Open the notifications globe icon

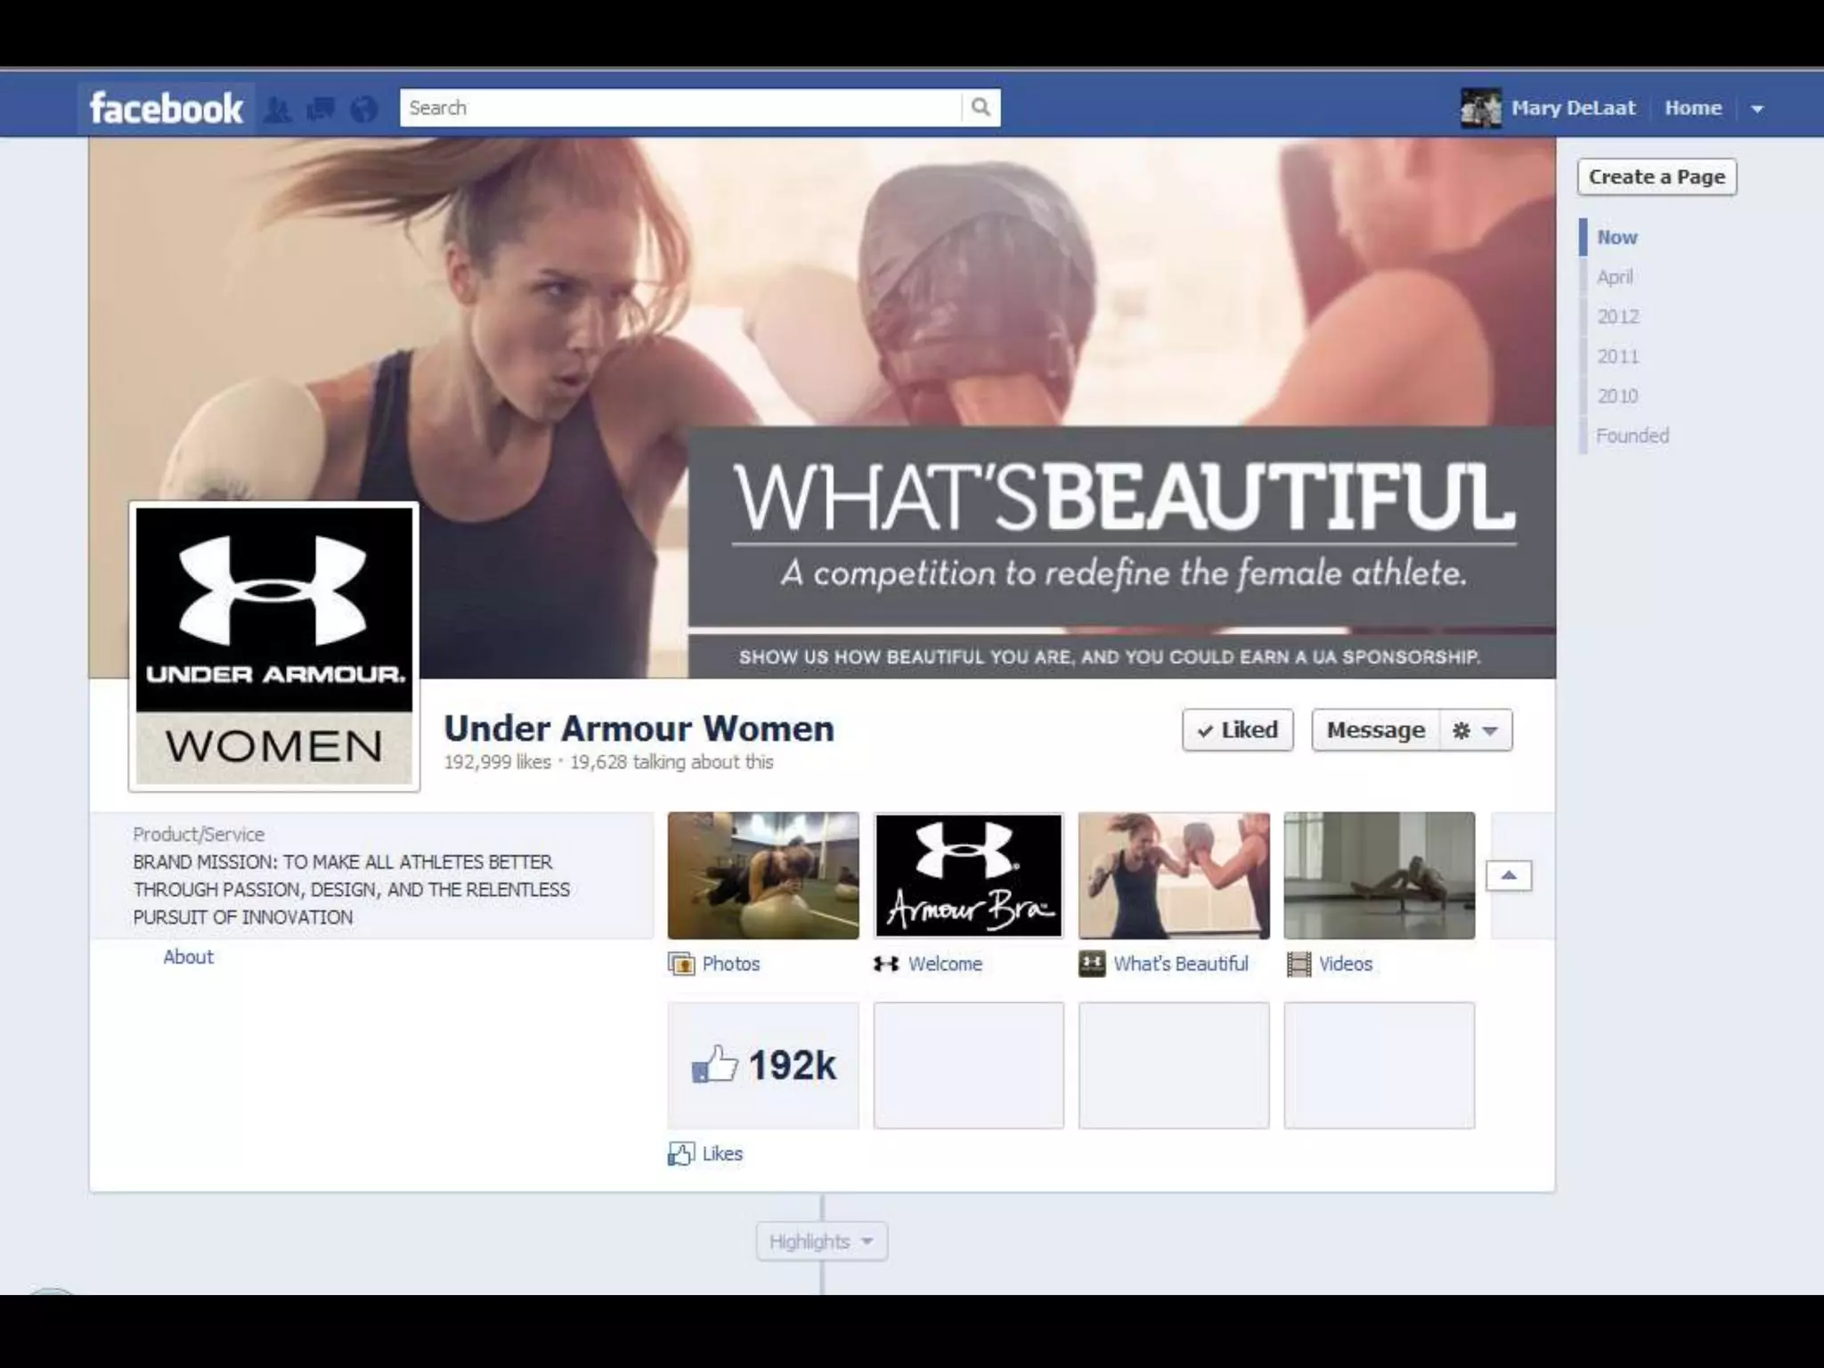pos(363,110)
